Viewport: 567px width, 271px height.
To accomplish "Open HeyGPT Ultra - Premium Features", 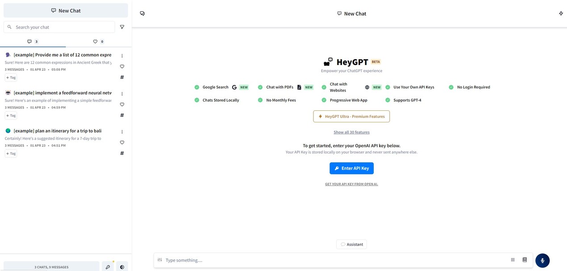I will 351,117.
